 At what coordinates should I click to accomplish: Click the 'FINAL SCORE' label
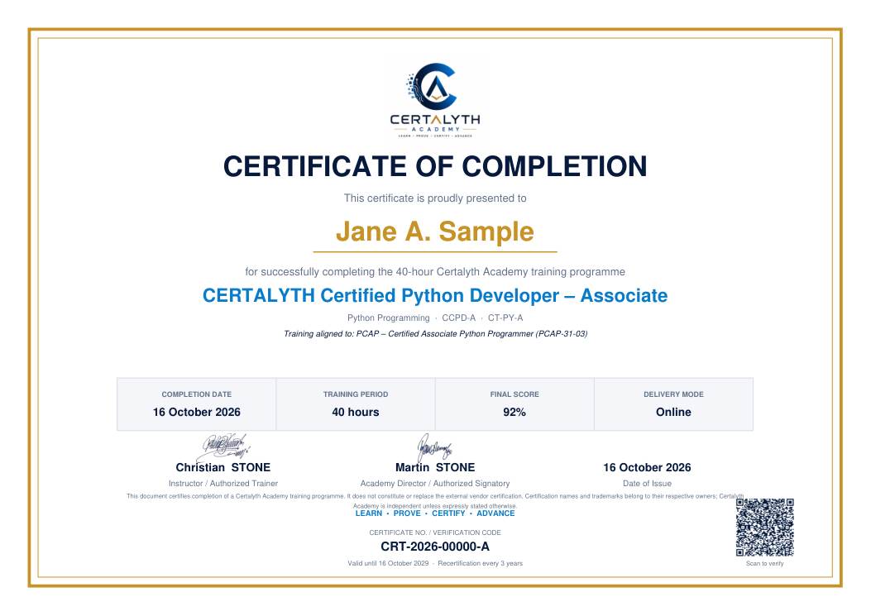[x=514, y=394]
